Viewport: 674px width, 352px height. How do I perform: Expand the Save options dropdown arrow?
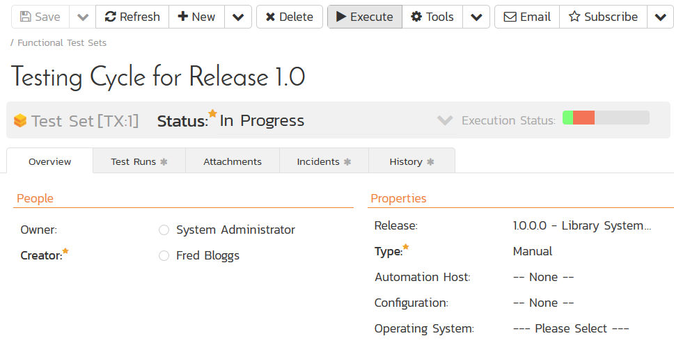point(82,17)
